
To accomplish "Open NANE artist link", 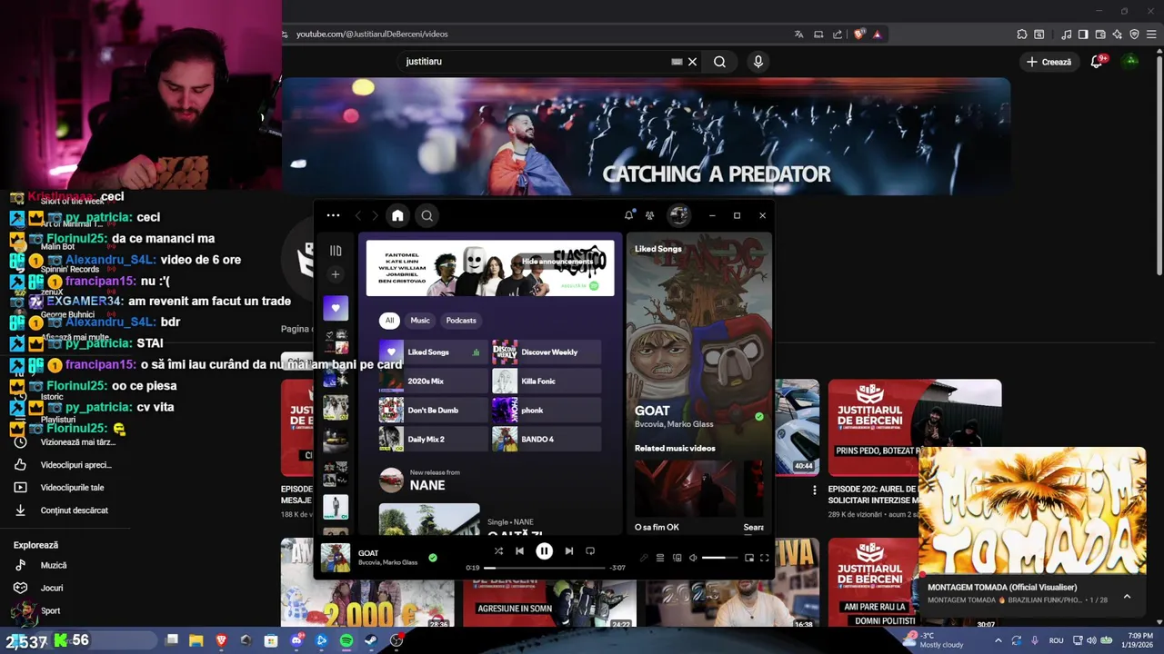I will coord(427,485).
